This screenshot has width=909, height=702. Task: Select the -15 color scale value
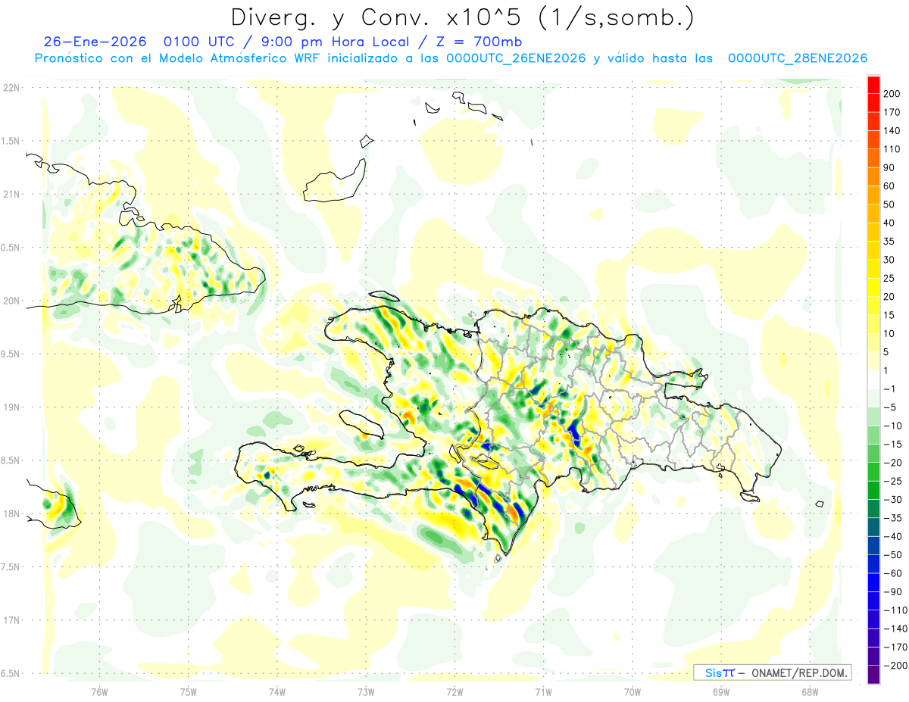click(894, 444)
